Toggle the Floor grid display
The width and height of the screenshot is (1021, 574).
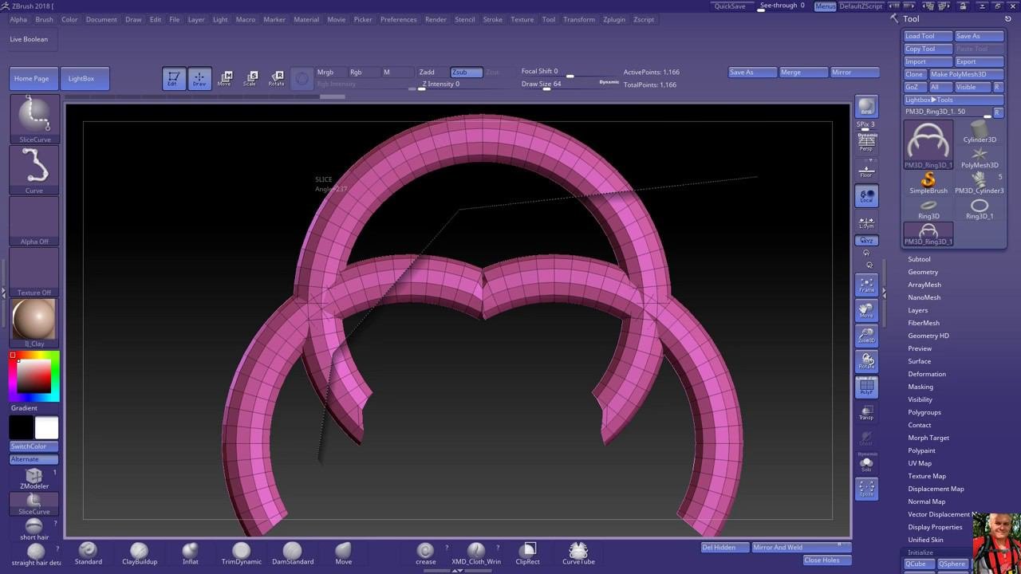(x=866, y=170)
